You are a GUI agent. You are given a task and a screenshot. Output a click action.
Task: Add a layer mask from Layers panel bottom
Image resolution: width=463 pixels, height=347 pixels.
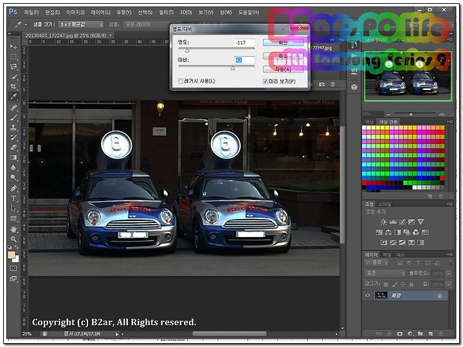click(x=400, y=334)
